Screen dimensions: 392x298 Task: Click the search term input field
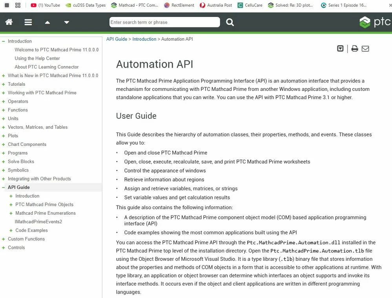tap(164, 22)
